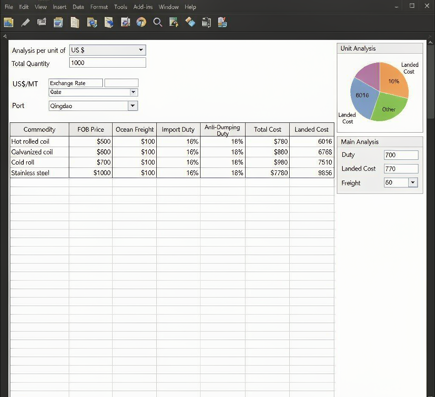Click the document with blue flag icon

click(109, 22)
